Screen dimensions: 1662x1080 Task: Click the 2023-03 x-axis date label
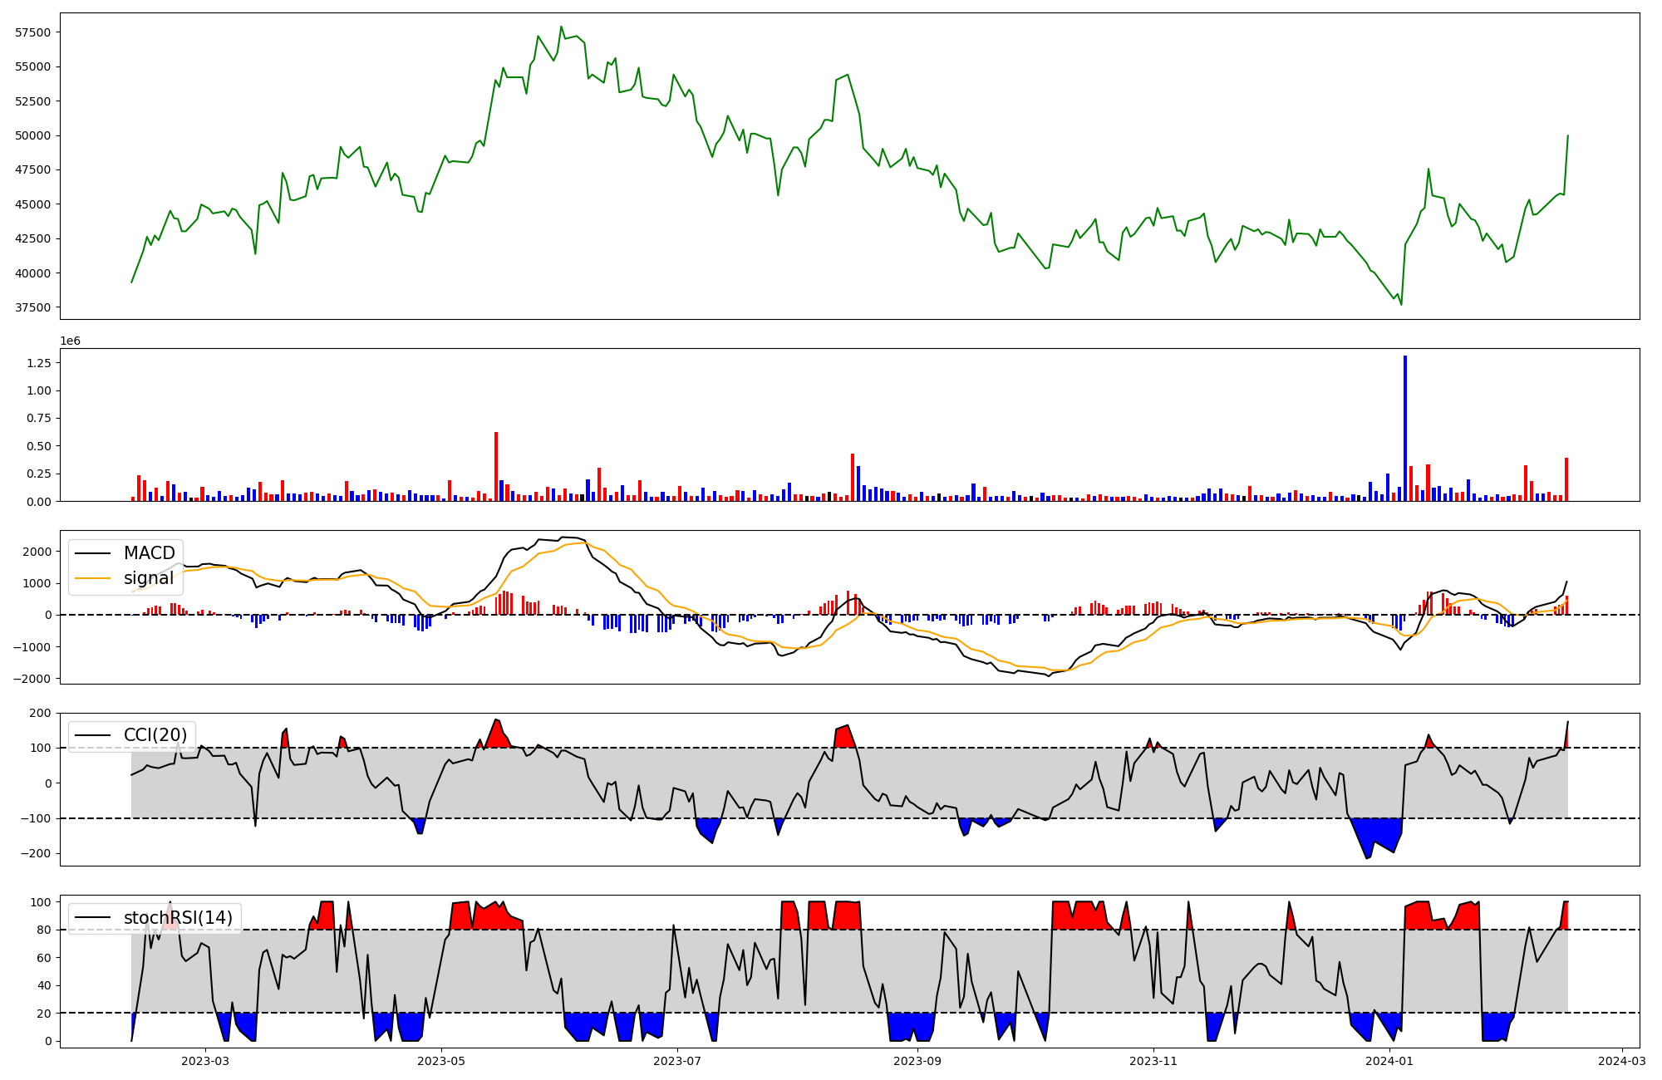(x=204, y=1061)
